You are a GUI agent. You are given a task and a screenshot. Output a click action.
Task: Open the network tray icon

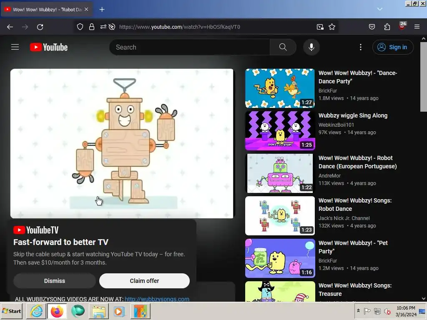(x=377, y=311)
